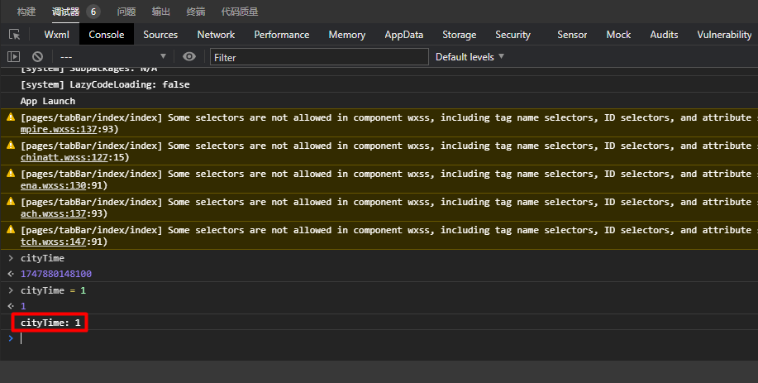Open the chinatt.wxss:127 source link
The width and height of the screenshot is (758, 383).
click(64, 157)
